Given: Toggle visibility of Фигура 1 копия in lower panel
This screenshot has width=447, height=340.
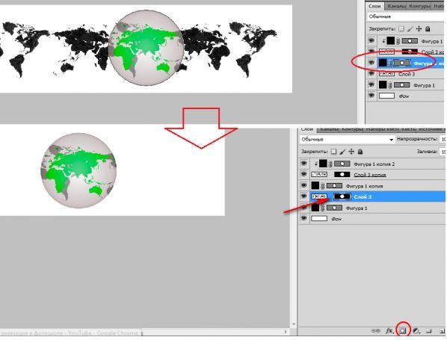Looking at the screenshot, I should pos(304,185).
